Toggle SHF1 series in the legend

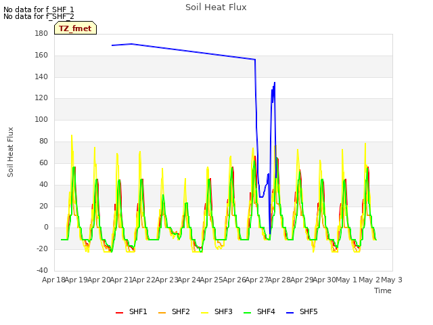click(x=131, y=311)
